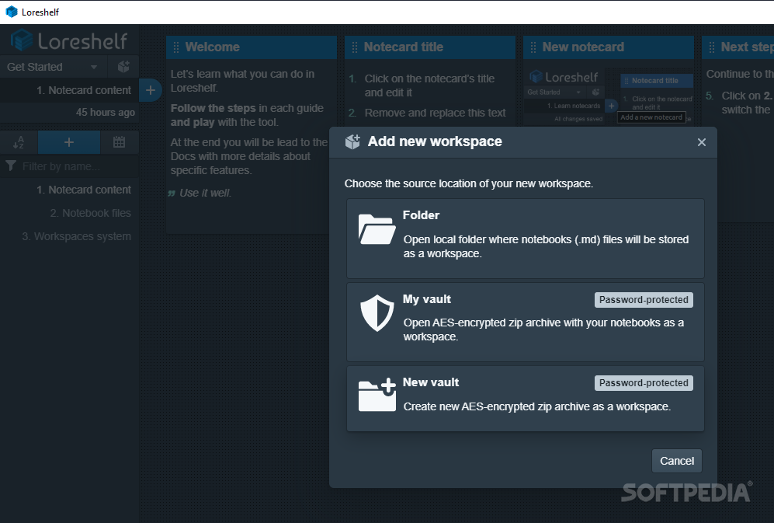Open the 3. Workspaces system notebook
Screen dimensions: 774x523
(x=69, y=236)
